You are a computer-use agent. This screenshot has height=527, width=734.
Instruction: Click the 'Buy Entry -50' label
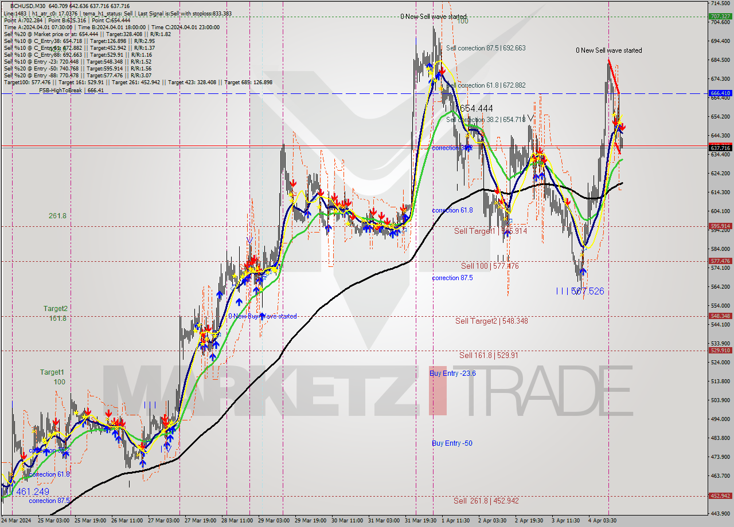pyautogui.click(x=452, y=443)
